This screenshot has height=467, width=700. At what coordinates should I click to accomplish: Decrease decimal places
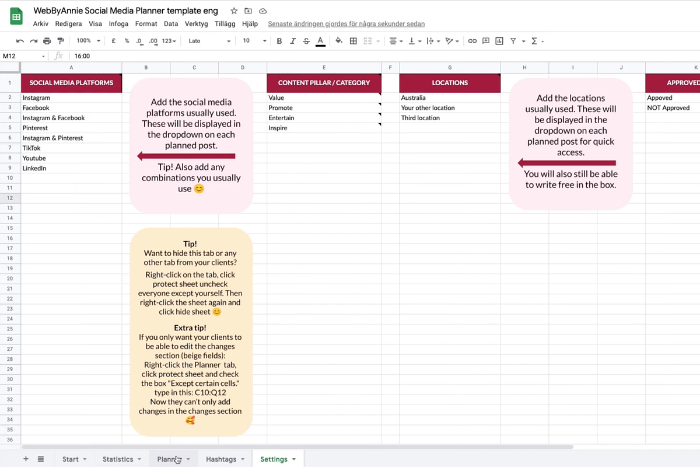(x=139, y=41)
